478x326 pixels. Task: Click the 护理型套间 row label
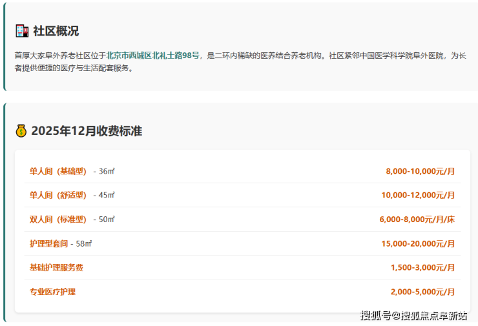pos(48,243)
